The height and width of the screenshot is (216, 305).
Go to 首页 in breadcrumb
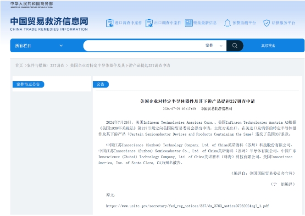click(x=19, y=66)
